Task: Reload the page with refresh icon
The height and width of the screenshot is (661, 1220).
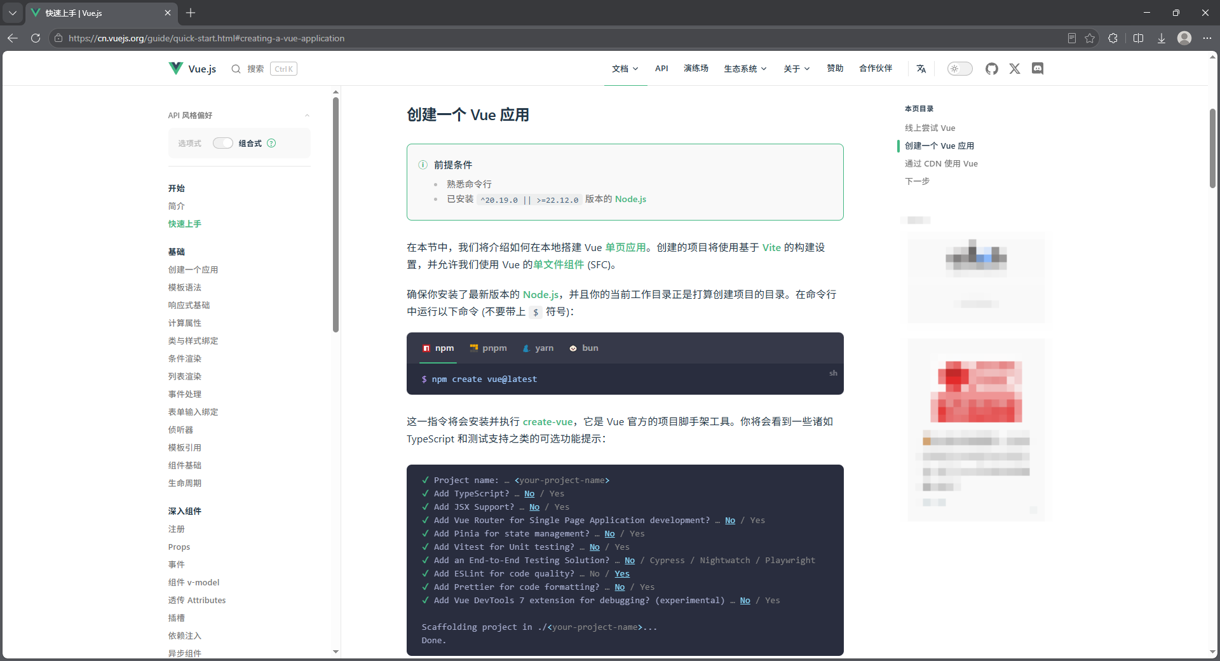Action: (36, 38)
